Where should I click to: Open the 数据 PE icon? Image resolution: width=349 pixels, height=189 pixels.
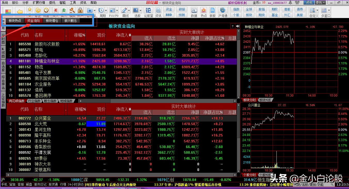click(194, 10)
